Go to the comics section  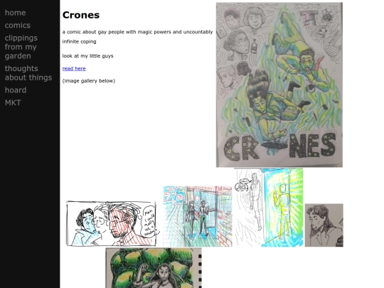coord(18,25)
